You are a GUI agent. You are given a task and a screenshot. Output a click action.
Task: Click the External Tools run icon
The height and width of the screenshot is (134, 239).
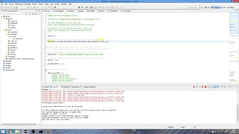91,7
